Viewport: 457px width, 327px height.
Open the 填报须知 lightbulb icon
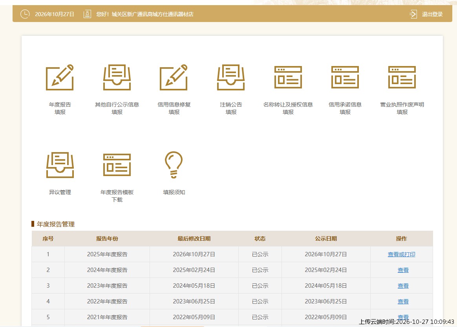174,165
